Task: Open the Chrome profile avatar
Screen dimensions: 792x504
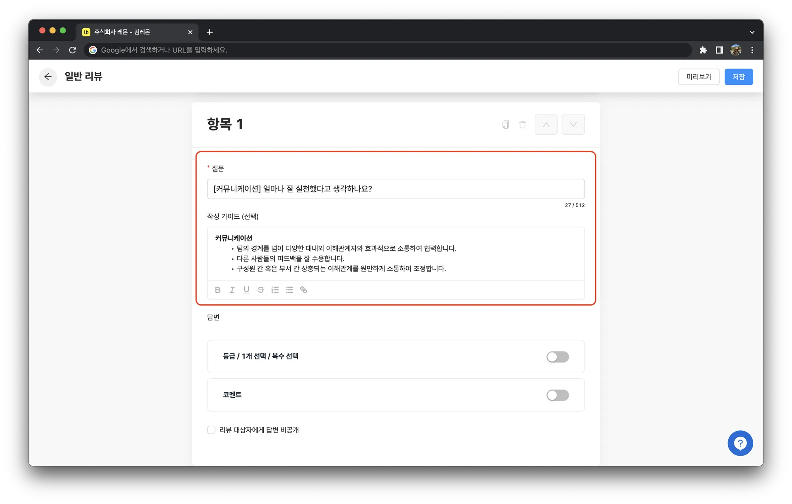Action: (736, 50)
